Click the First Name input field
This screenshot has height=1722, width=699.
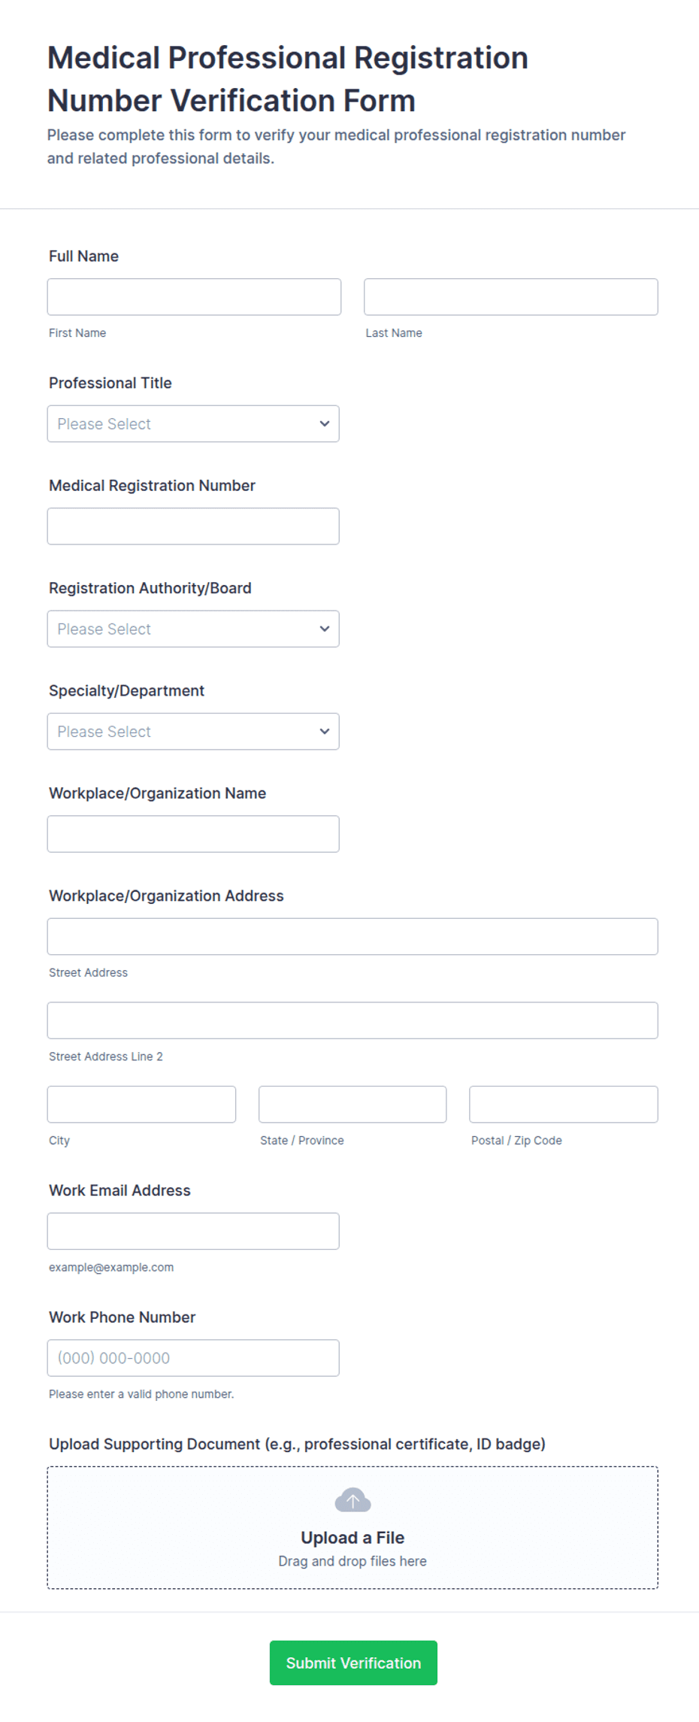(x=194, y=296)
